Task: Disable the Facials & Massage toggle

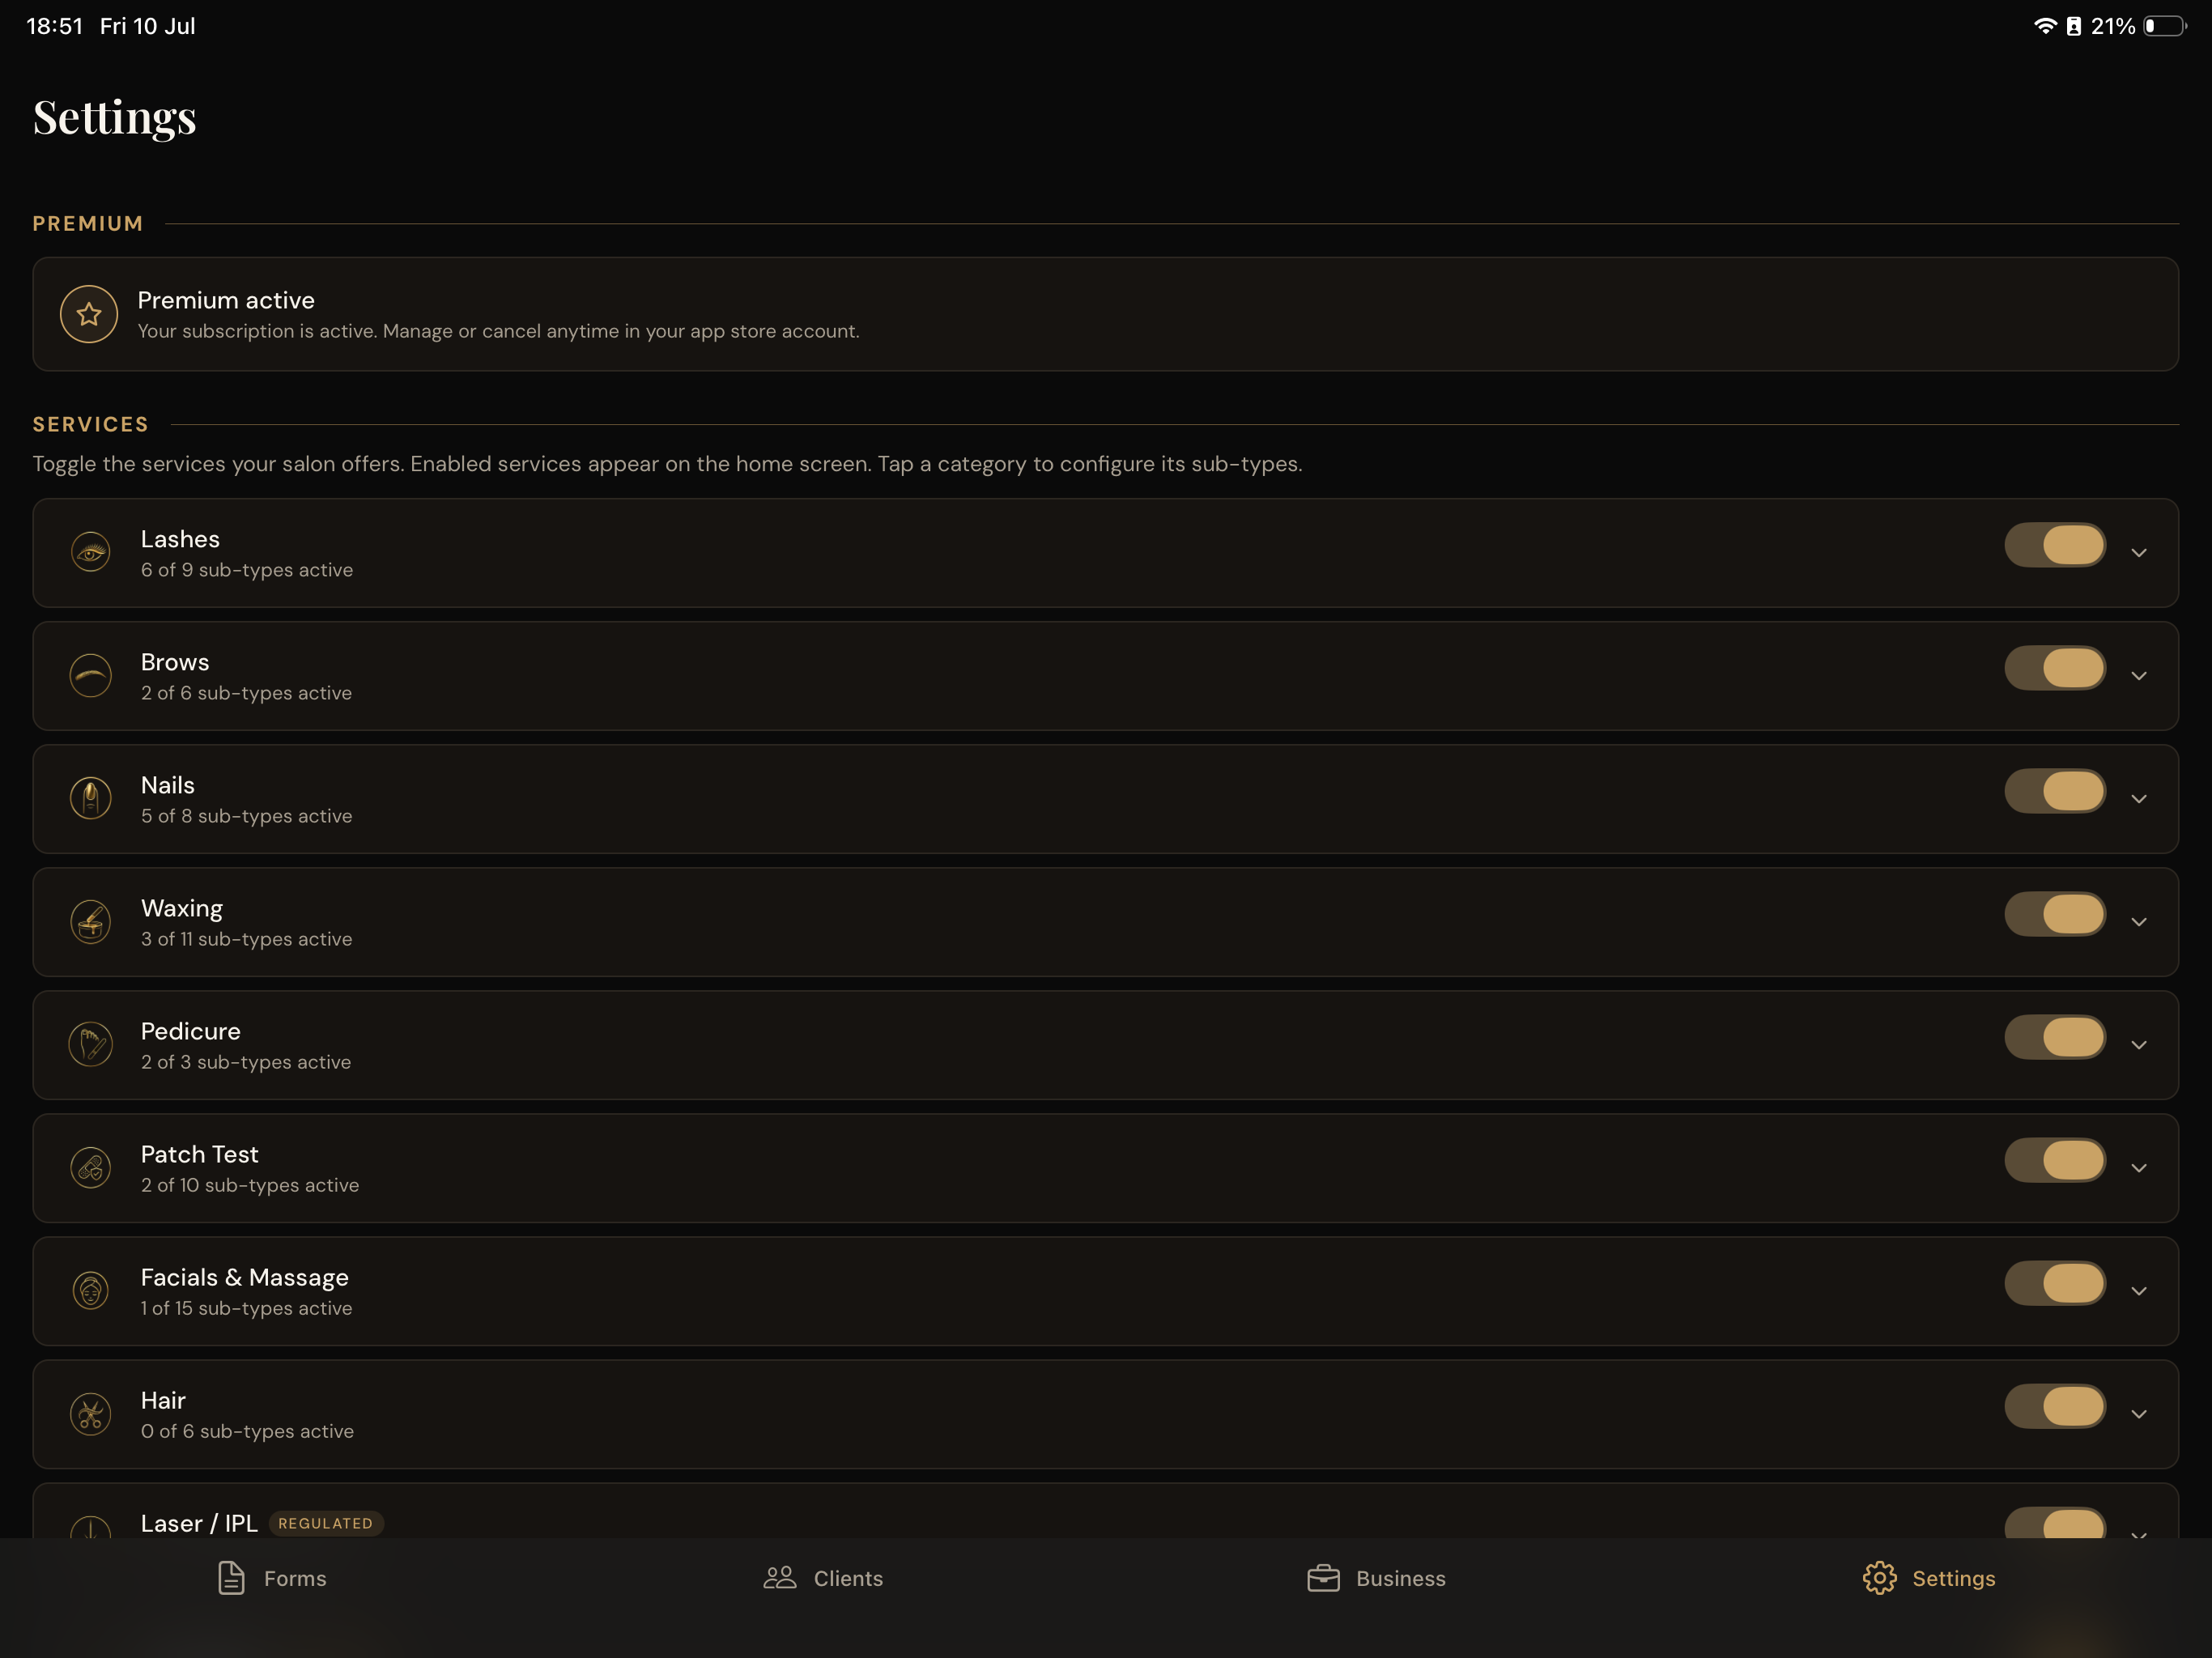Action: coord(2055,1283)
